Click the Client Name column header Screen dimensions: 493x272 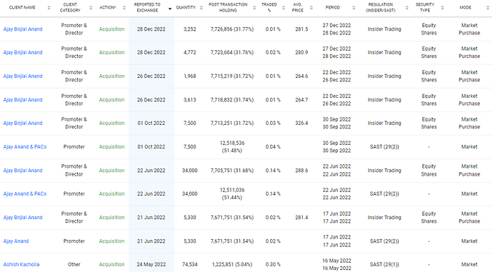pyautogui.click(x=22, y=8)
